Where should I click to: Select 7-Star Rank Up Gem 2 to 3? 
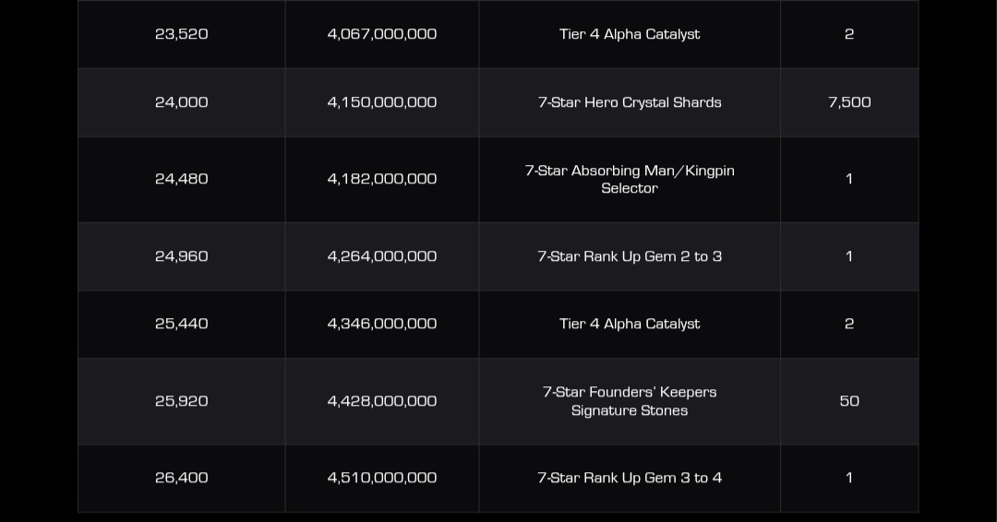point(630,256)
